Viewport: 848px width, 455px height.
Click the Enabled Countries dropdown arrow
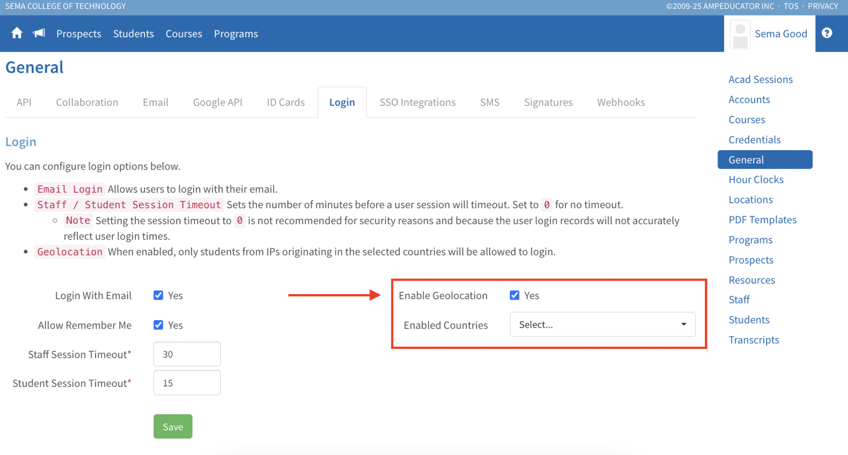pos(683,324)
